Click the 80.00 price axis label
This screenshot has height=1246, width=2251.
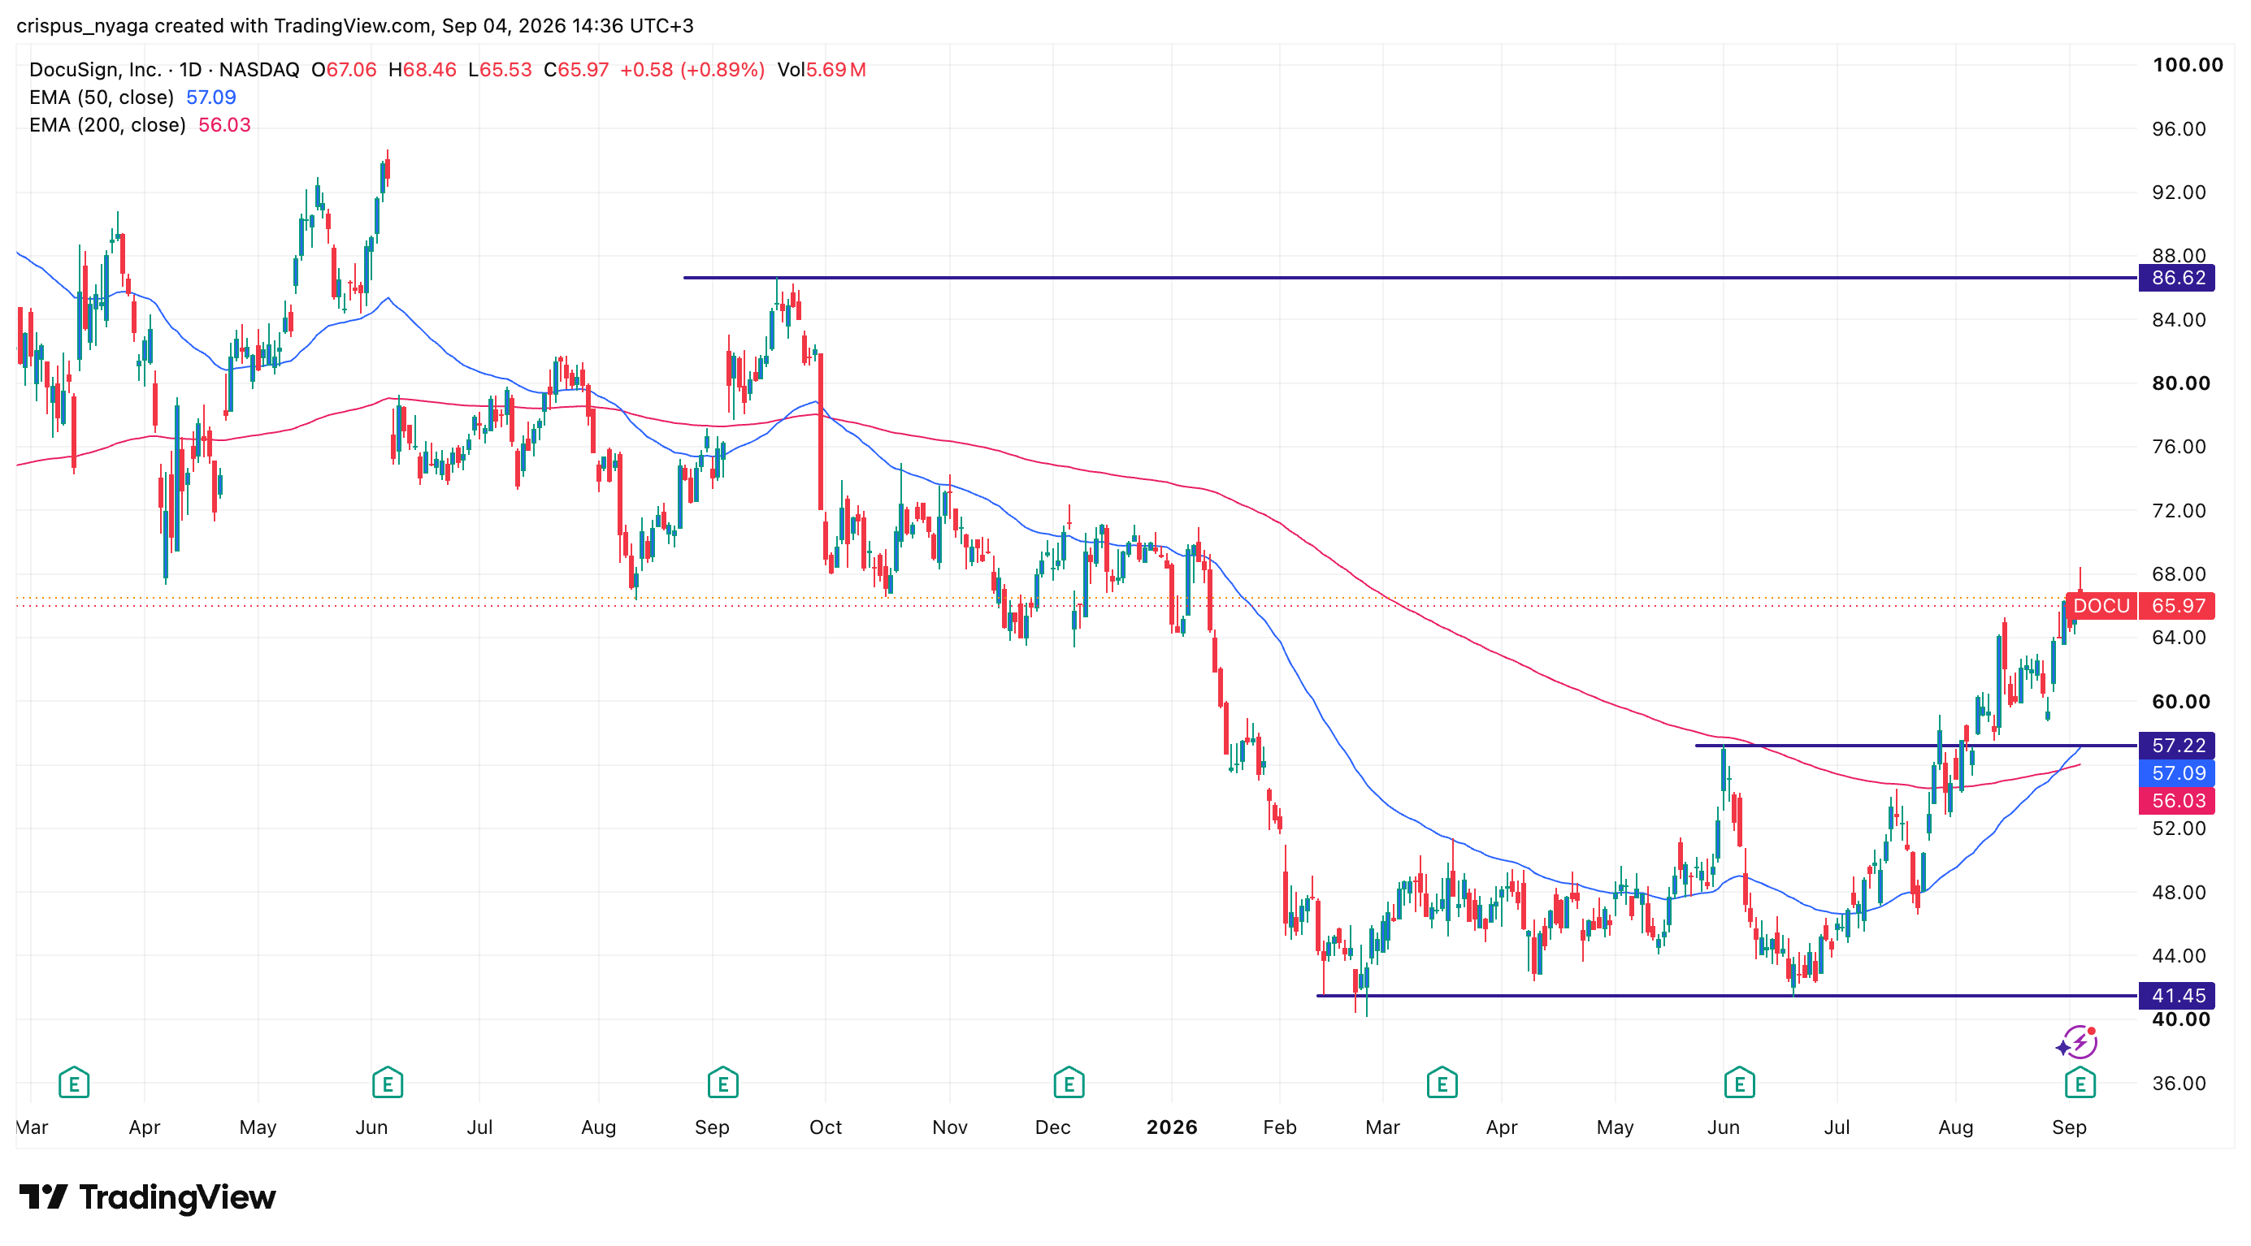pos(2180,383)
